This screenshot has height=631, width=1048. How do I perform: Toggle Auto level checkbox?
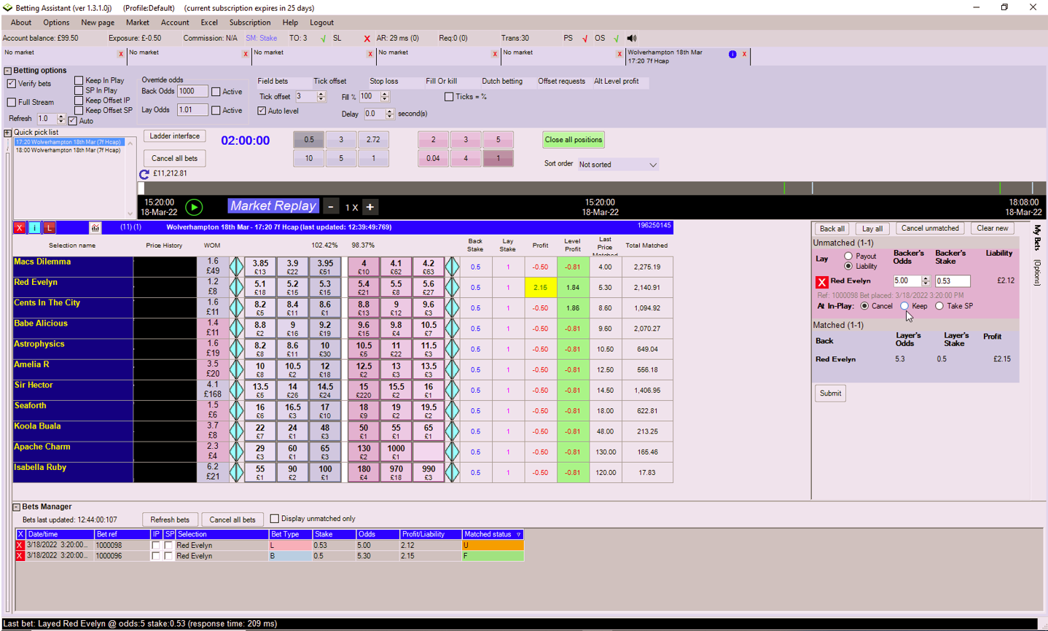(x=262, y=111)
